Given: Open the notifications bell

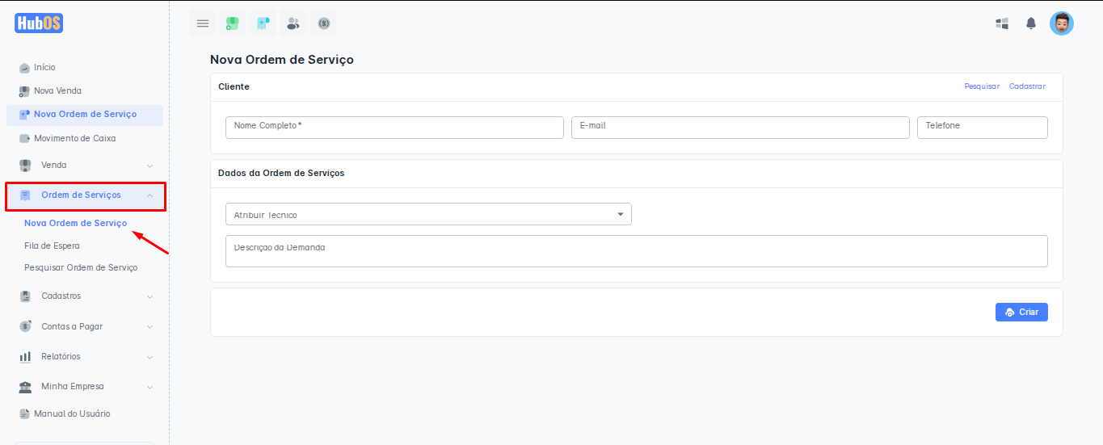Looking at the screenshot, I should coord(1031,23).
